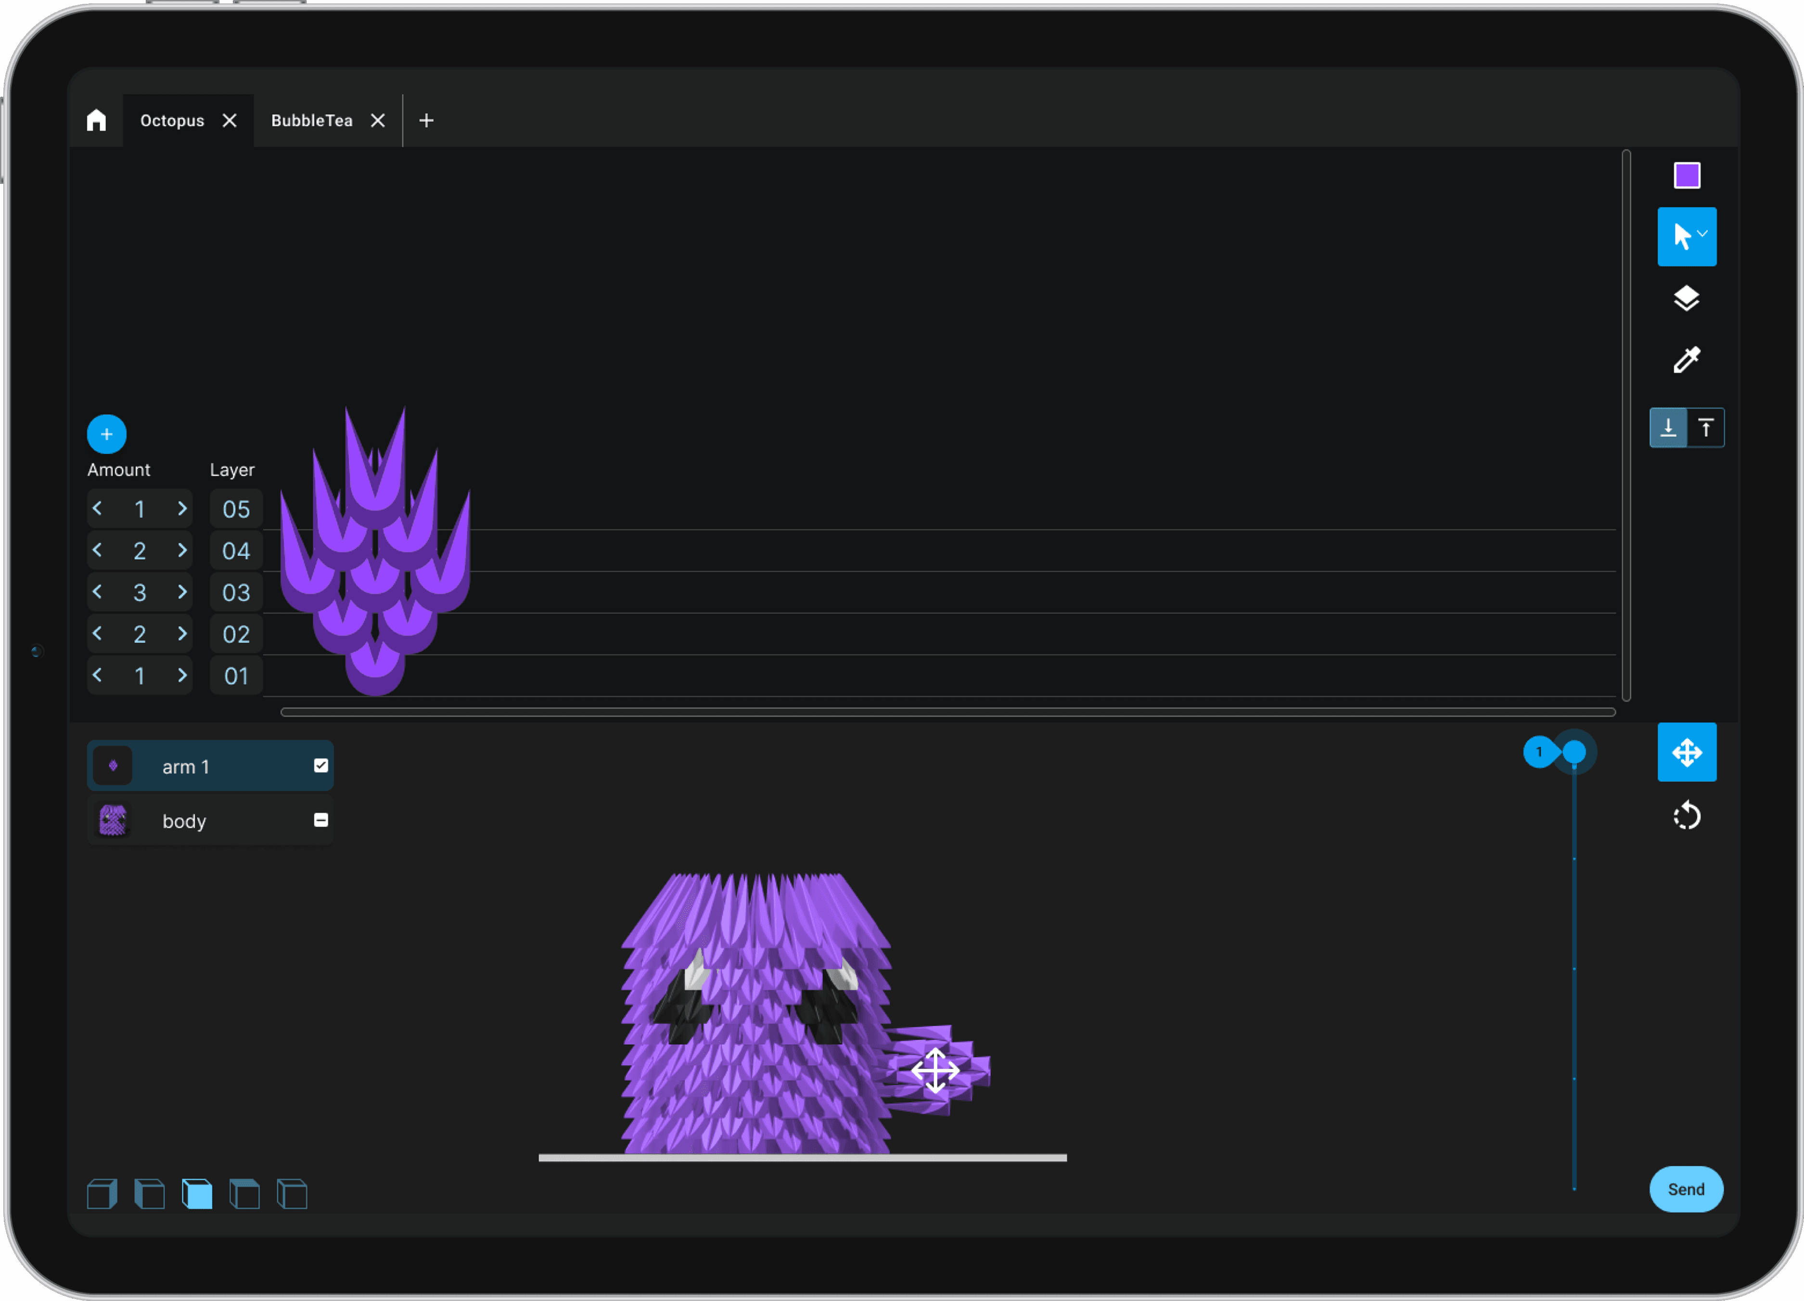This screenshot has height=1301, width=1804.
Task: Open a new tab with plus
Action: pyautogui.click(x=426, y=120)
